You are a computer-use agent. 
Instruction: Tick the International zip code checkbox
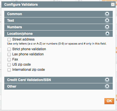tap(9, 70)
